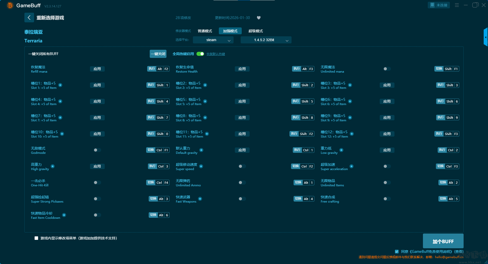Uncheck the GameBuff disclaimer agreement checkbox
488x264 pixels.
[397, 252]
